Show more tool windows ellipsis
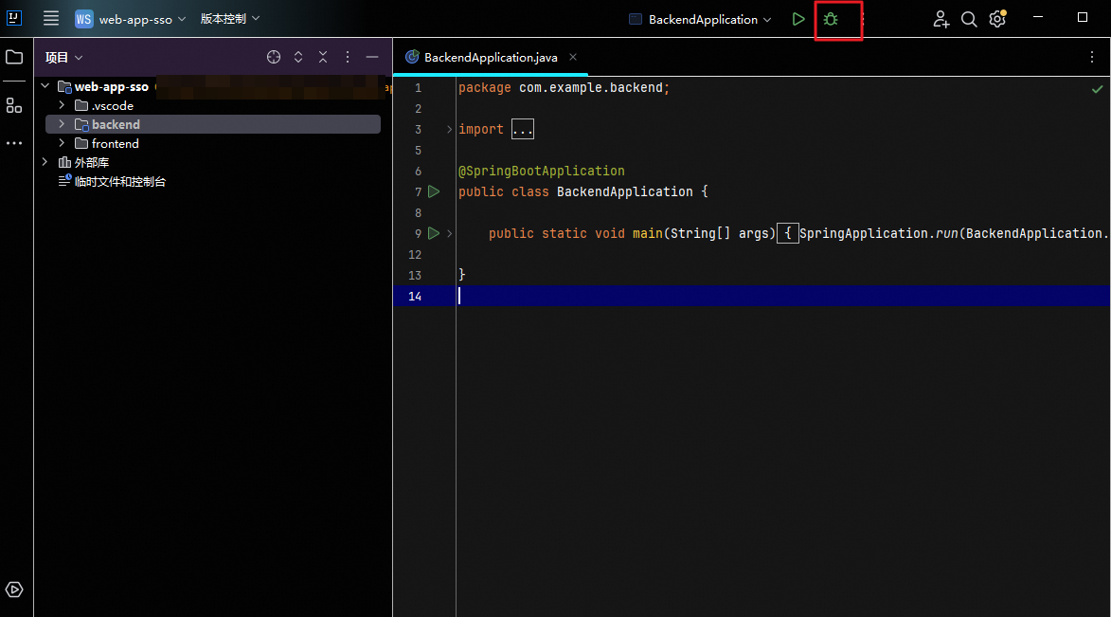 click(14, 143)
